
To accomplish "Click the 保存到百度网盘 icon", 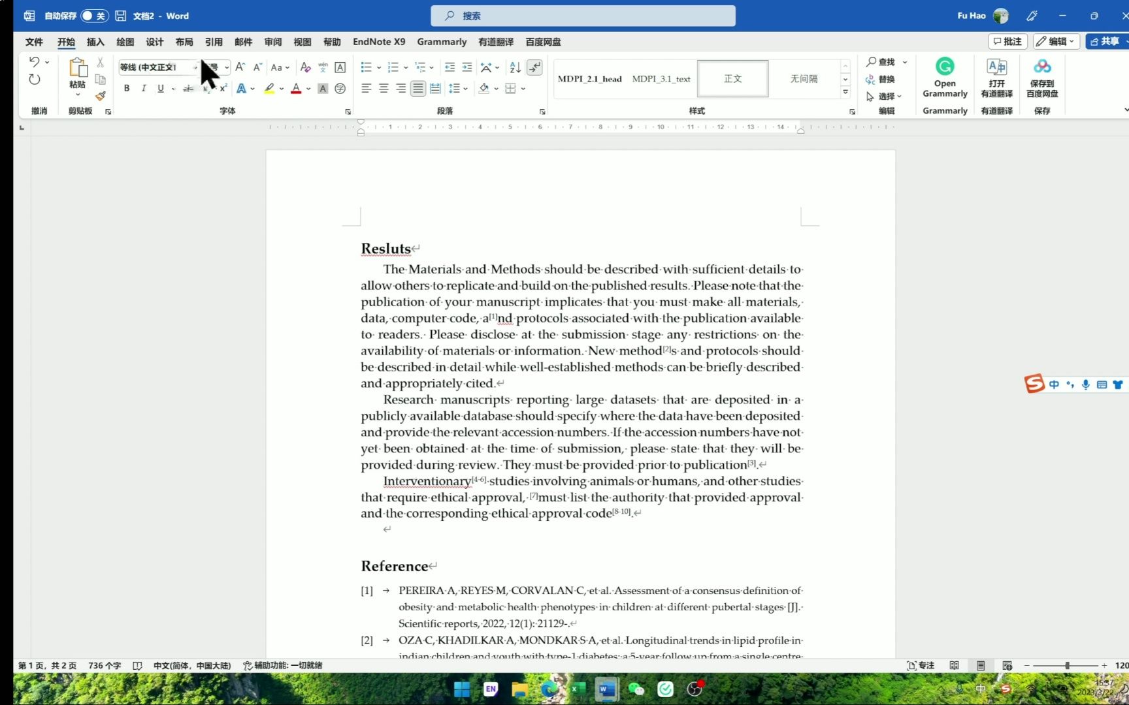I will [x=1041, y=77].
